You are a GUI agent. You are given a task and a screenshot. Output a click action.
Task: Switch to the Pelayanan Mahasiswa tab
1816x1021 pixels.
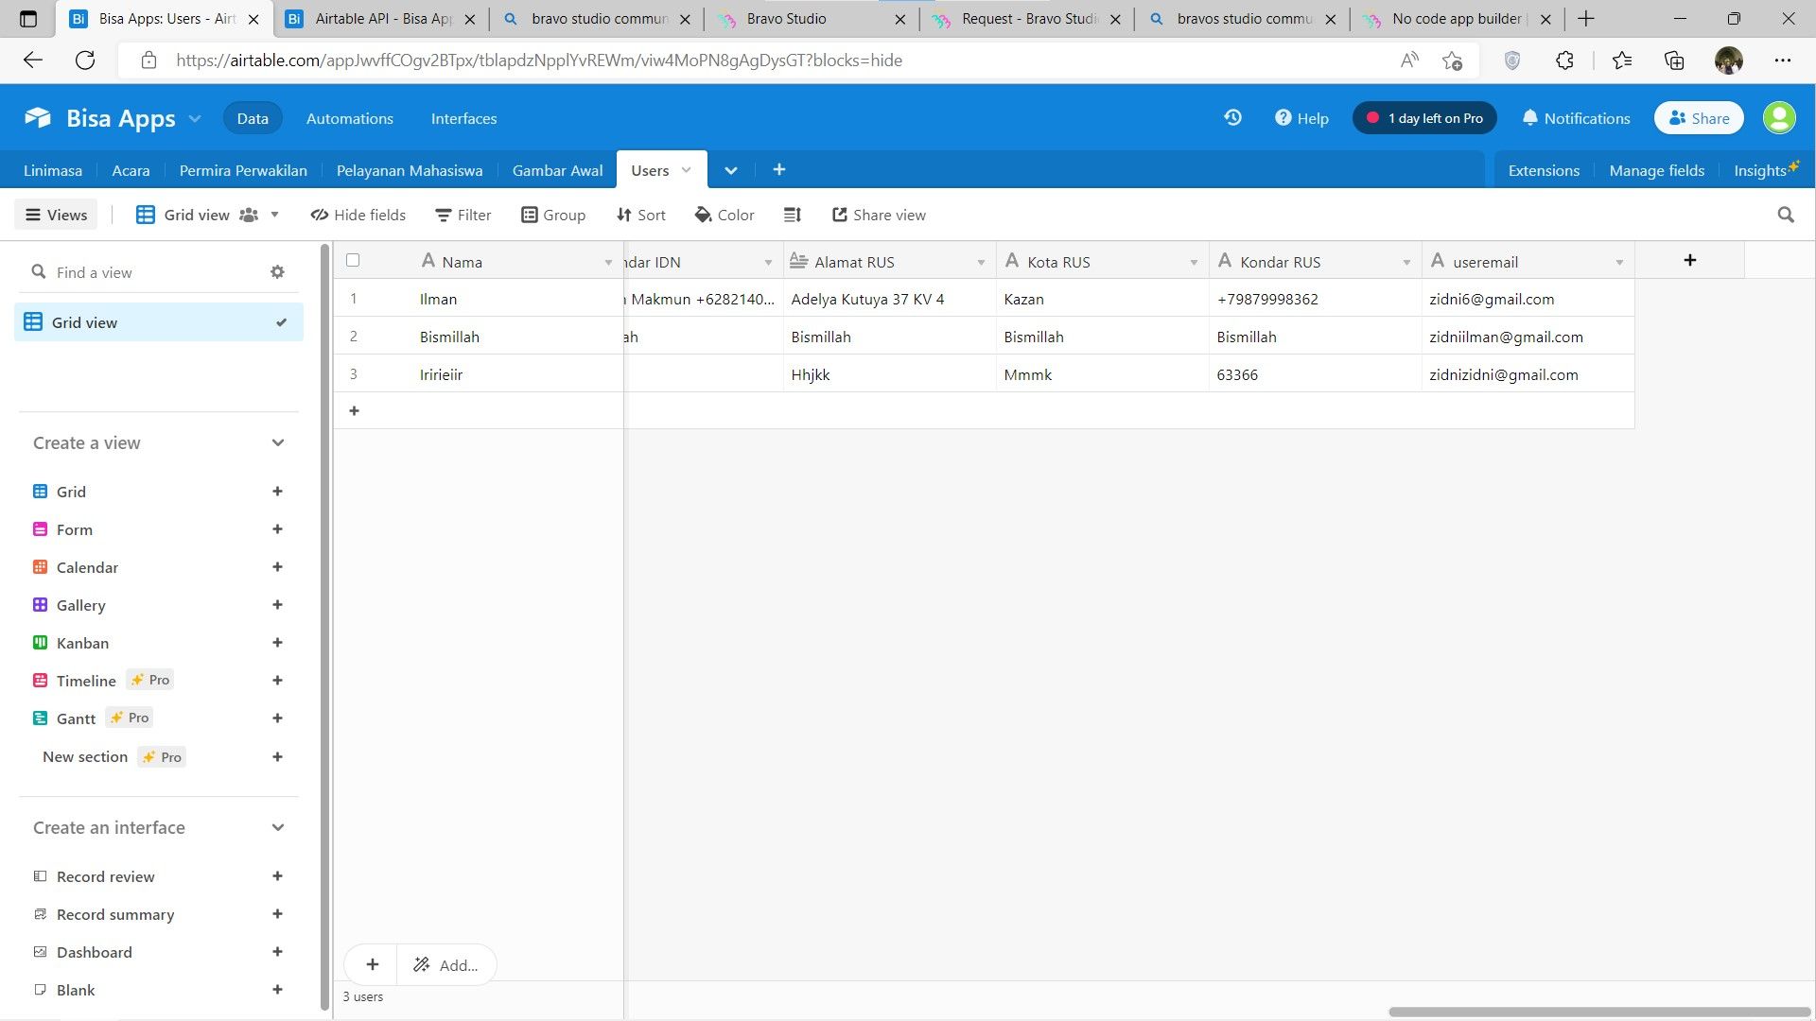pos(410,170)
